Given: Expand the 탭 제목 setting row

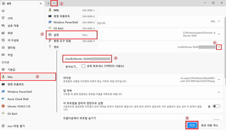Looking at the screenshot, I should tap(142, 92).
